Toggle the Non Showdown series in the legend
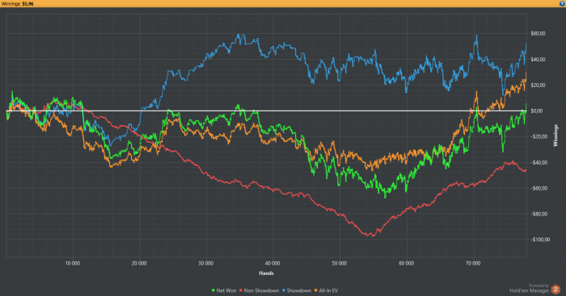Viewport: 566px width, 296px height. 260,290
